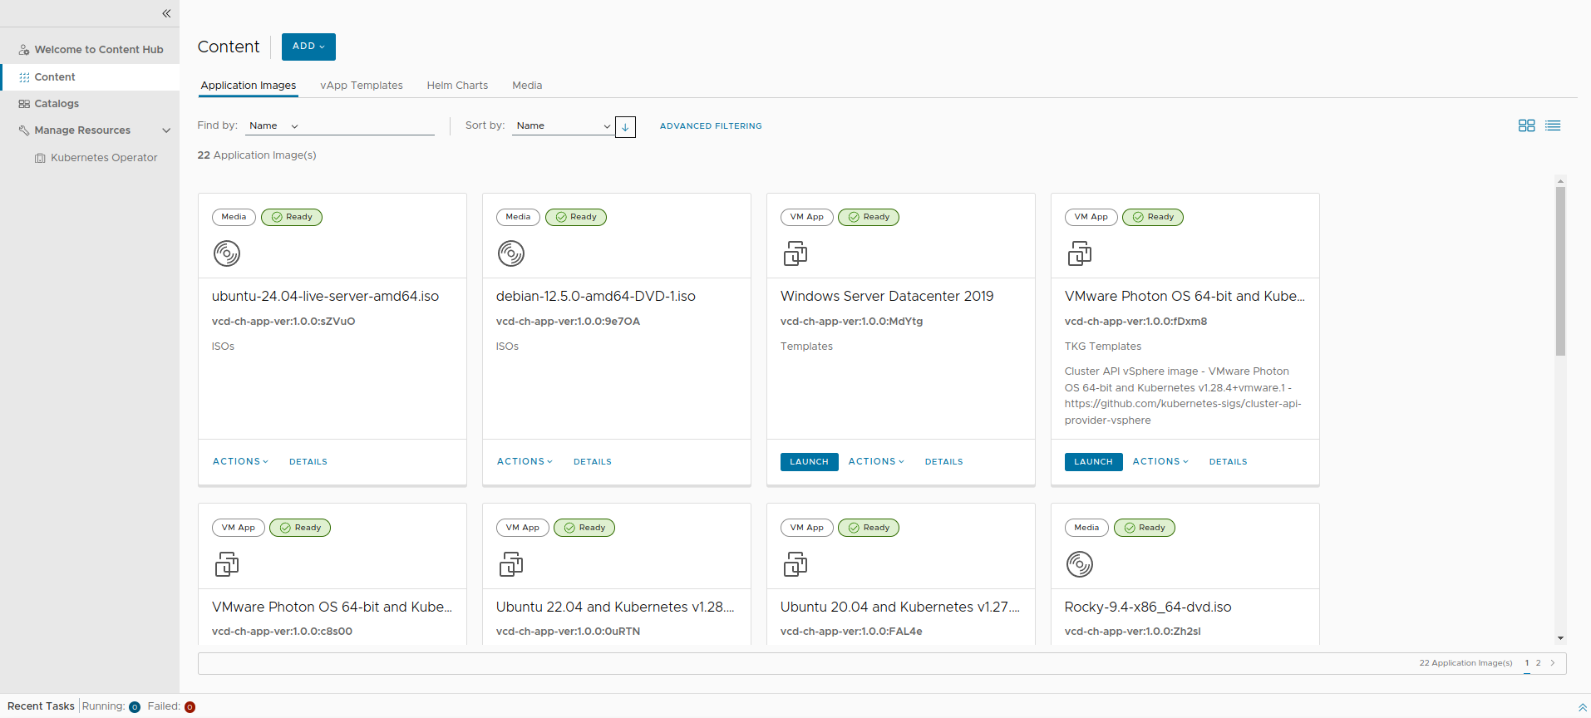Open Kubernetes Operator in sidebar
This screenshot has width=1591, height=718.
click(104, 158)
